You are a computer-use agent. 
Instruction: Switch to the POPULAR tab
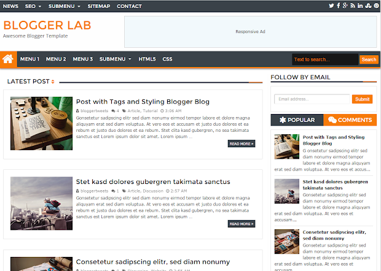pos(297,120)
